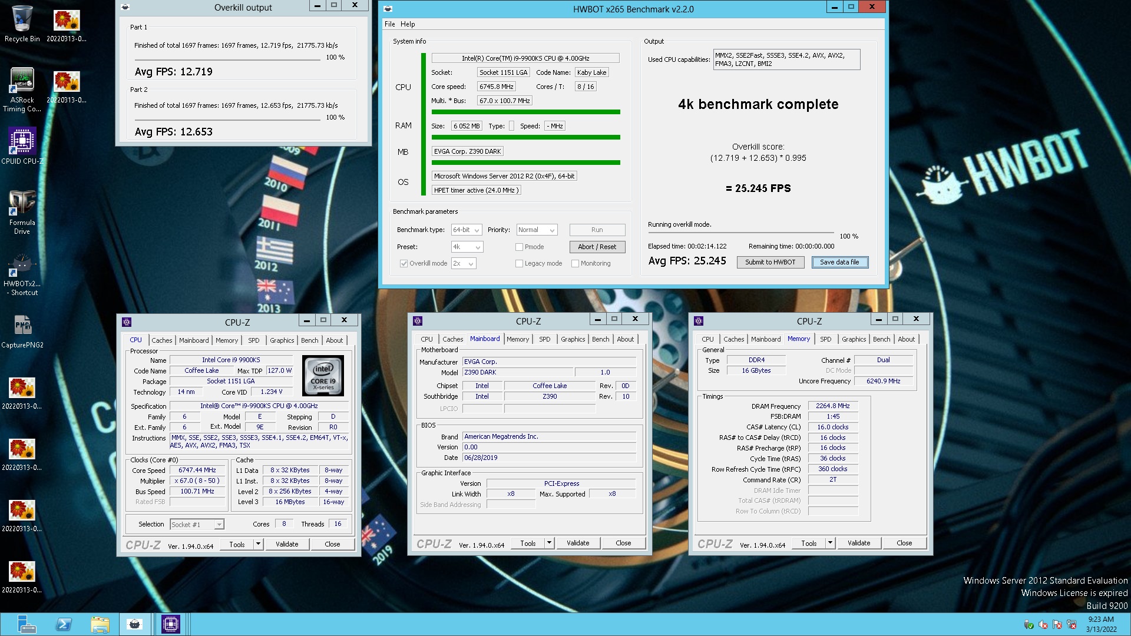Switch to SPD tab in CPU-Z Mainboard window

pos(545,339)
